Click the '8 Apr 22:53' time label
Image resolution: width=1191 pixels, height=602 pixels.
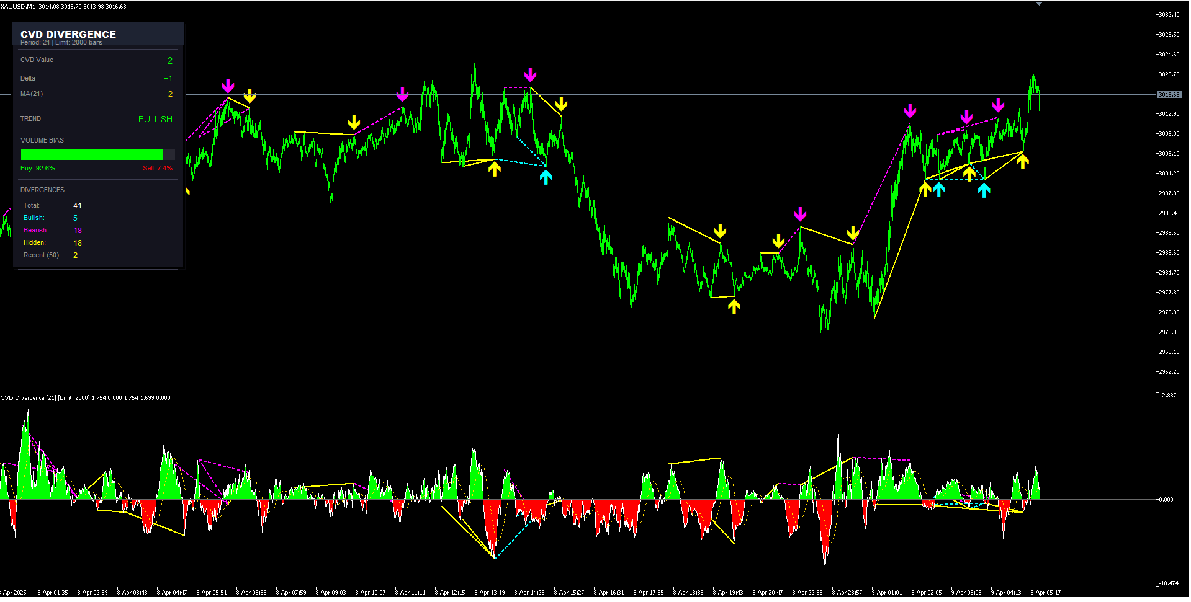pos(807,593)
